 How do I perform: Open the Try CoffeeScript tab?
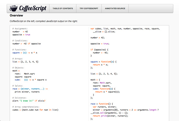[x=89, y=8]
